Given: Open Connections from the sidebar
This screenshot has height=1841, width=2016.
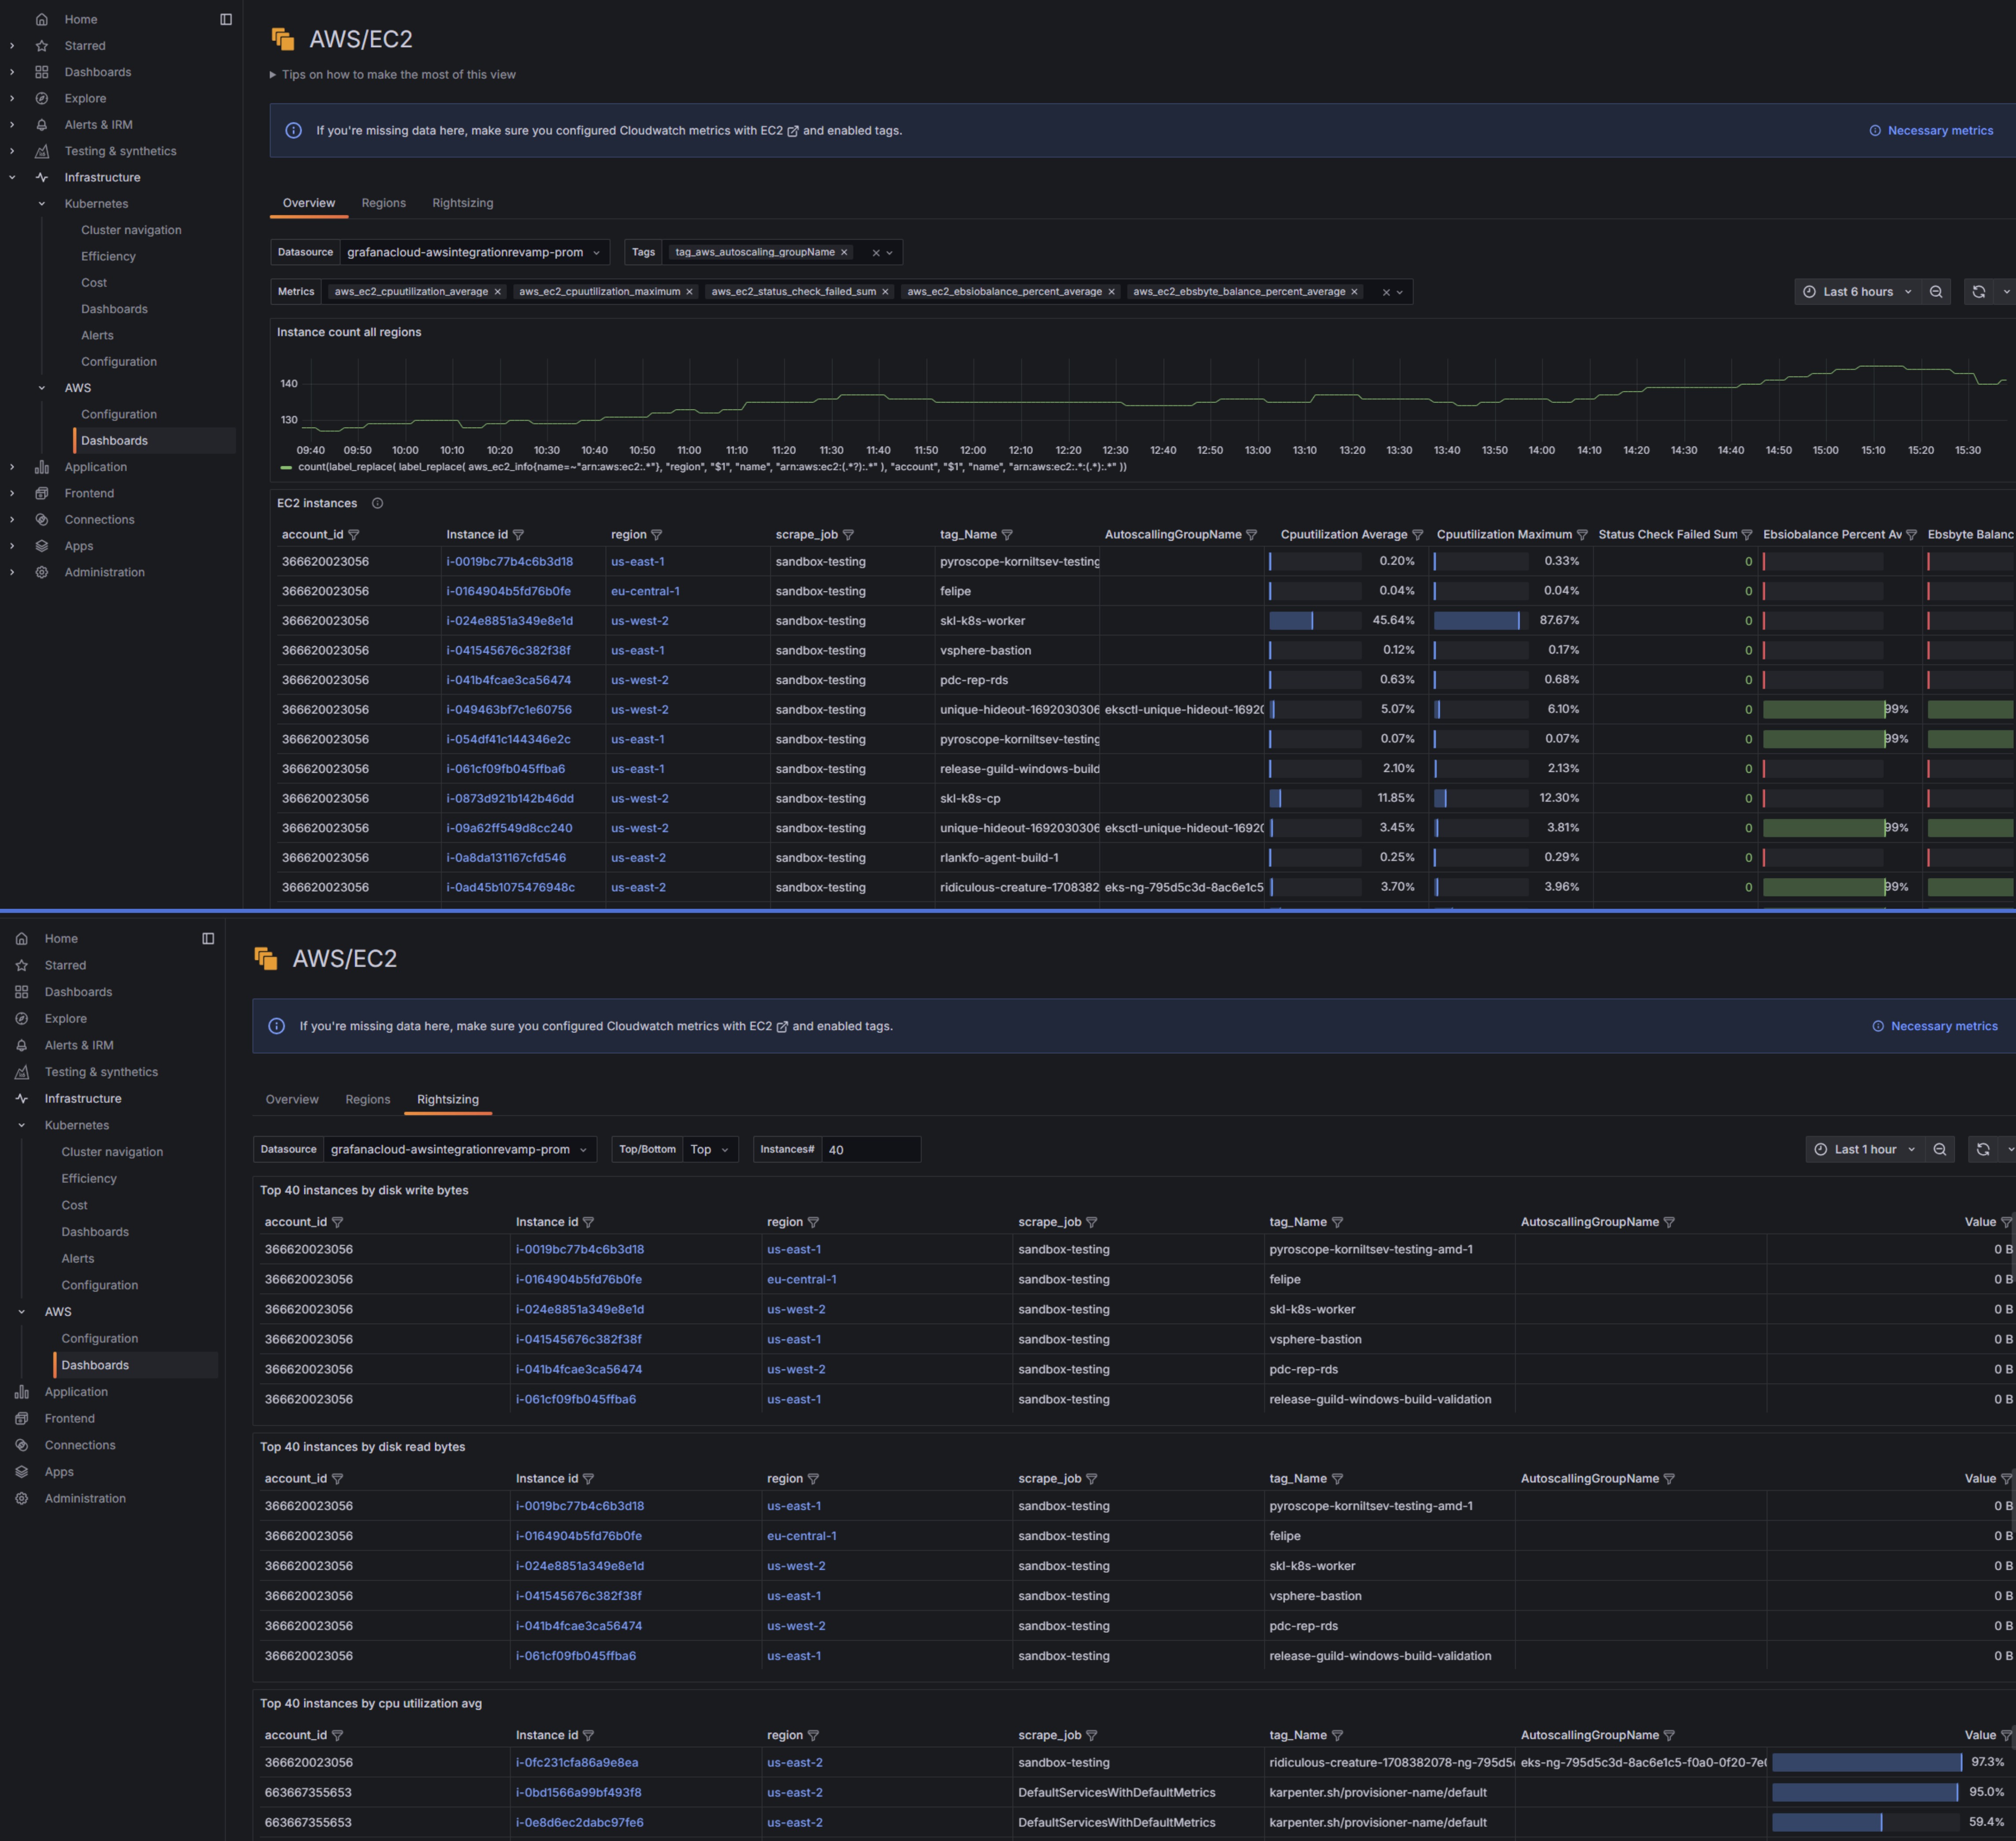Looking at the screenshot, I should 99,519.
